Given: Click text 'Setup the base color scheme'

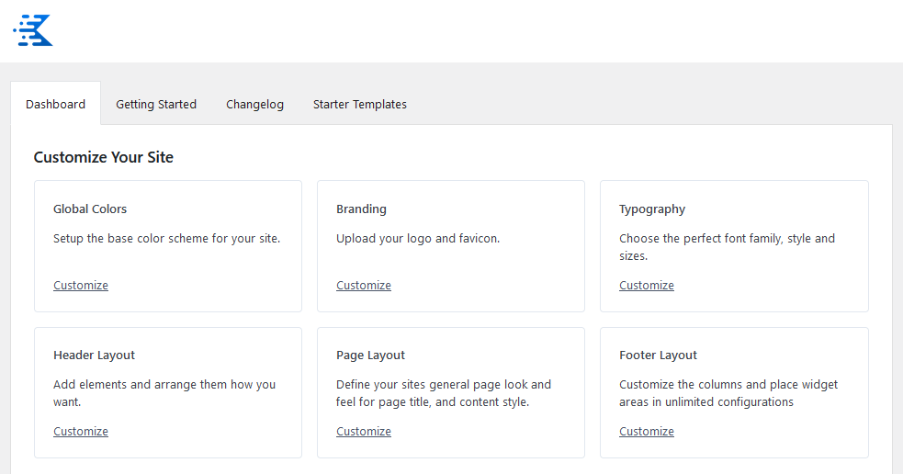Looking at the screenshot, I should click(x=130, y=239).
